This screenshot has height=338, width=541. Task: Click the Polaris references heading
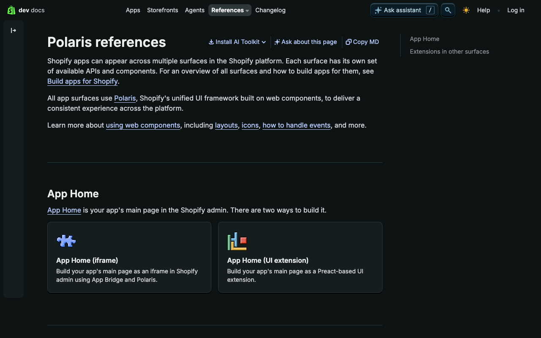(107, 42)
